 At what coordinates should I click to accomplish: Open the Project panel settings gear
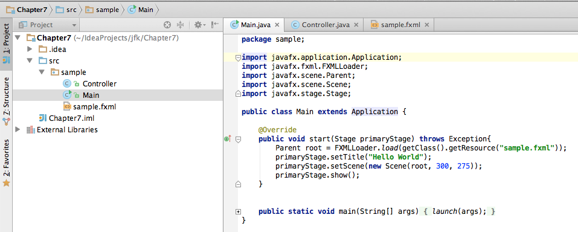point(200,25)
